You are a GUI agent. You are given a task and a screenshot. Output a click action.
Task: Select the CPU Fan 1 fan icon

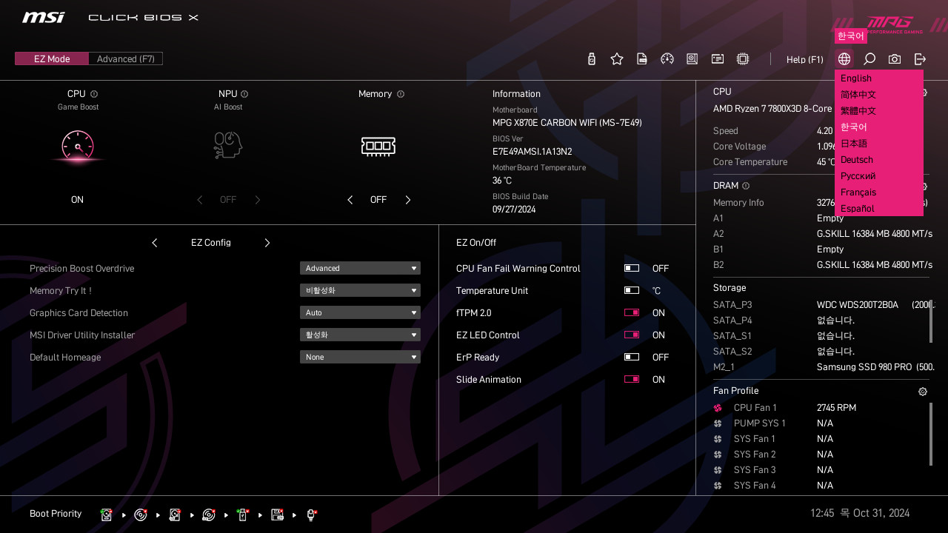(718, 408)
